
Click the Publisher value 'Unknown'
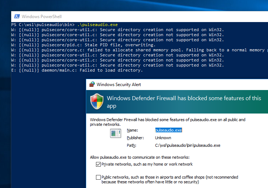point(163,138)
